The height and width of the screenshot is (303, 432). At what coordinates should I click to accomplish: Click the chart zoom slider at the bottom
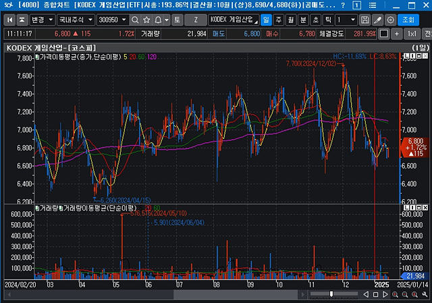(x=331, y=294)
